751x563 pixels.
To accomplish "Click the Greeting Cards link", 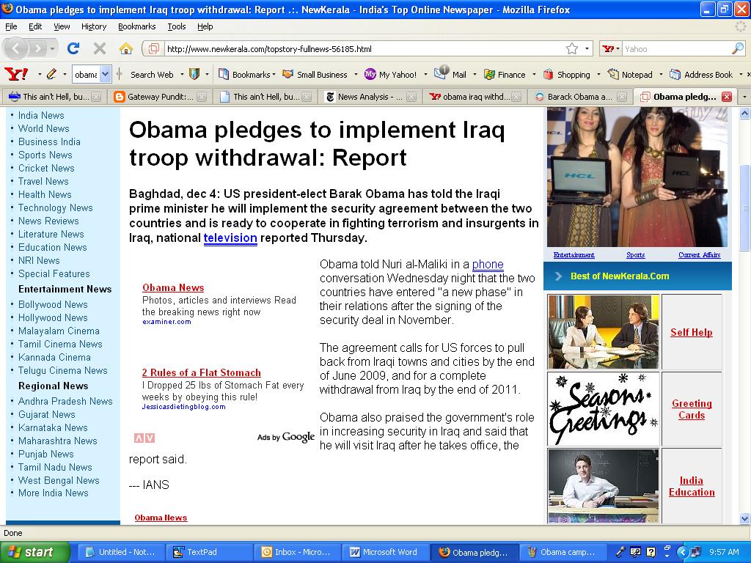I will (x=692, y=409).
